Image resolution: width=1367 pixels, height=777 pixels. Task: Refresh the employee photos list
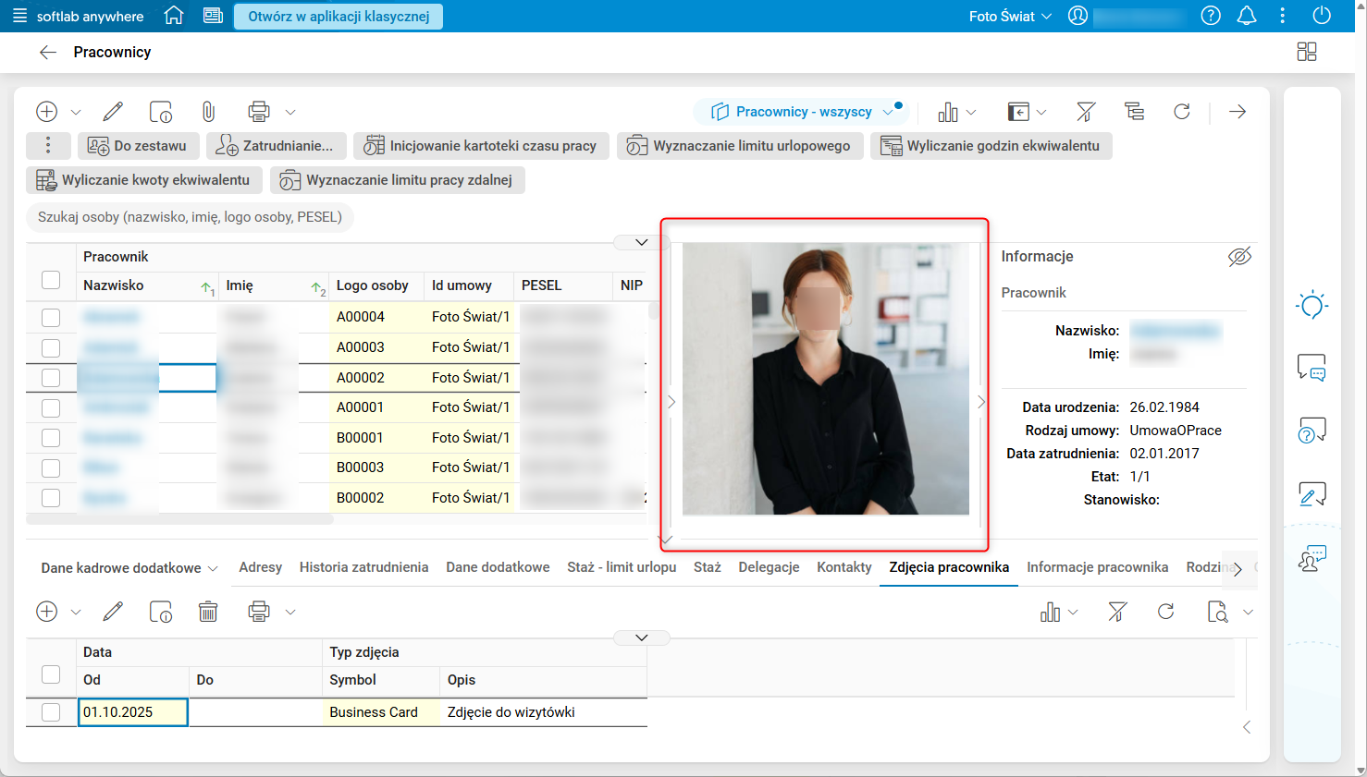point(1166,612)
